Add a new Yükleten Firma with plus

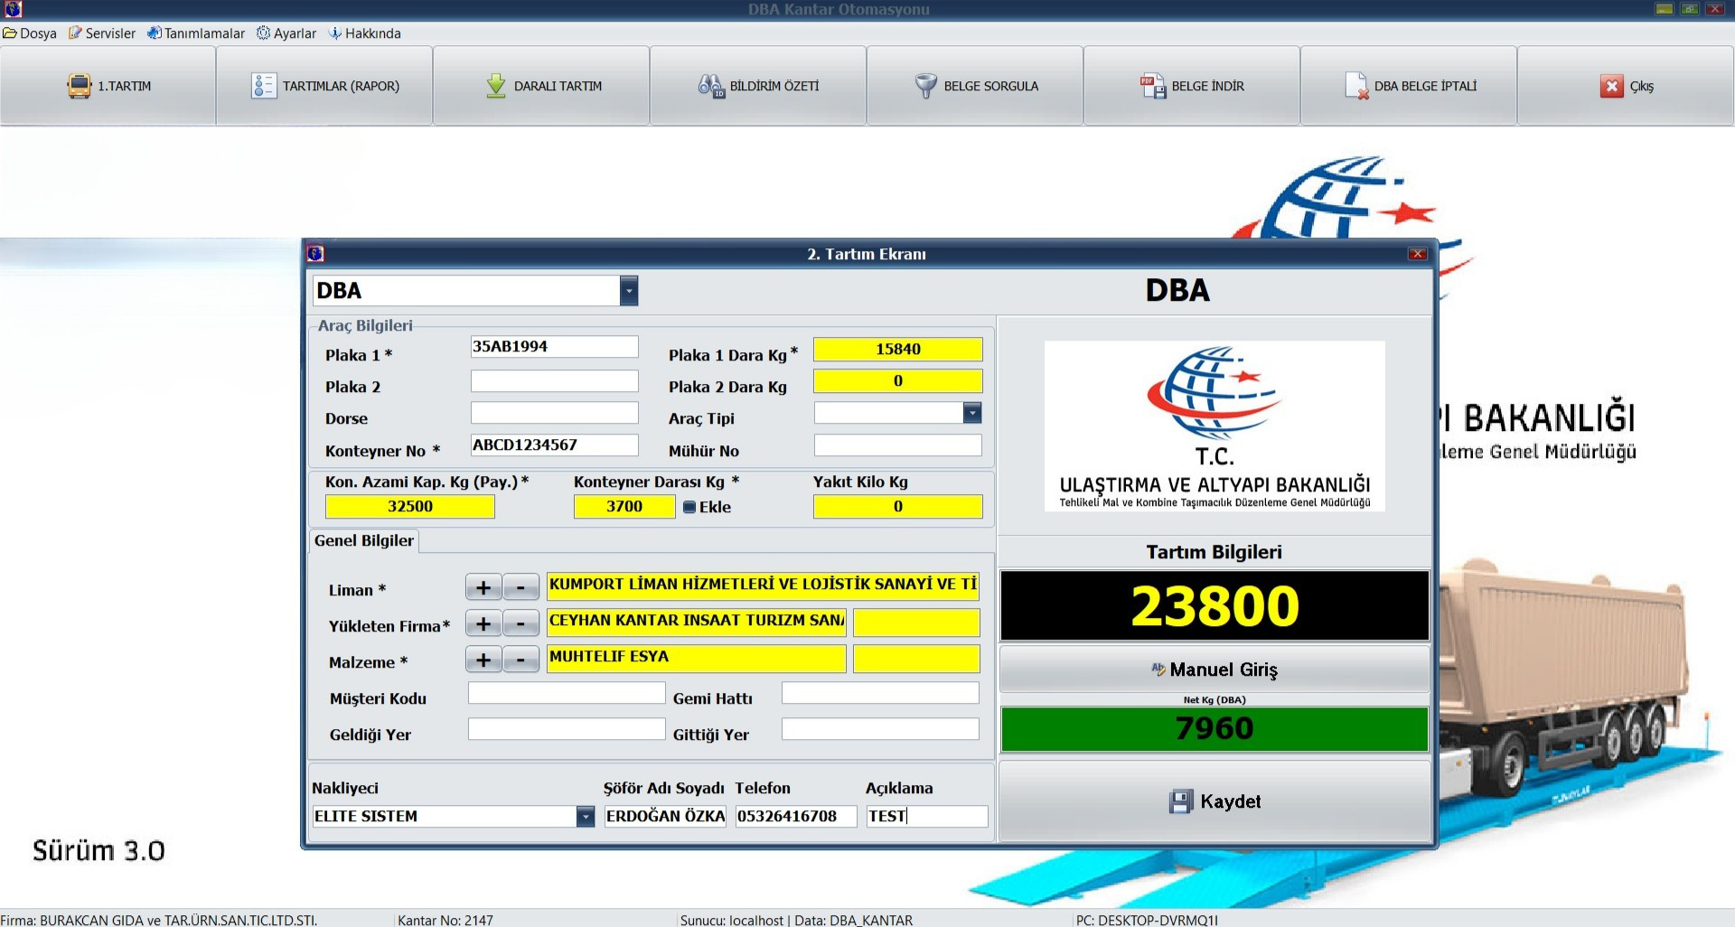(x=483, y=623)
